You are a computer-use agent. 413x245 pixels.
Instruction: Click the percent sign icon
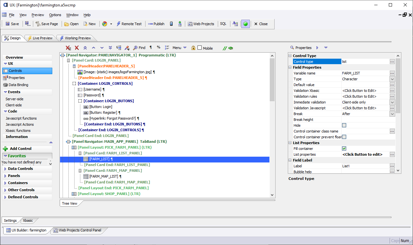pyautogui.click(x=158, y=47)
